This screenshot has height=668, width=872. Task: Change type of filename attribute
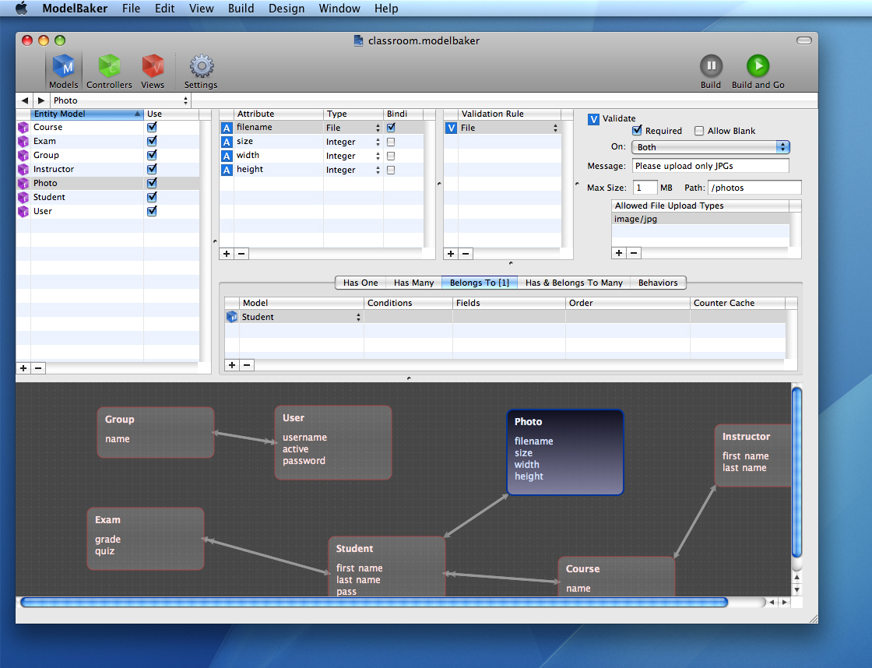point(353,128)
